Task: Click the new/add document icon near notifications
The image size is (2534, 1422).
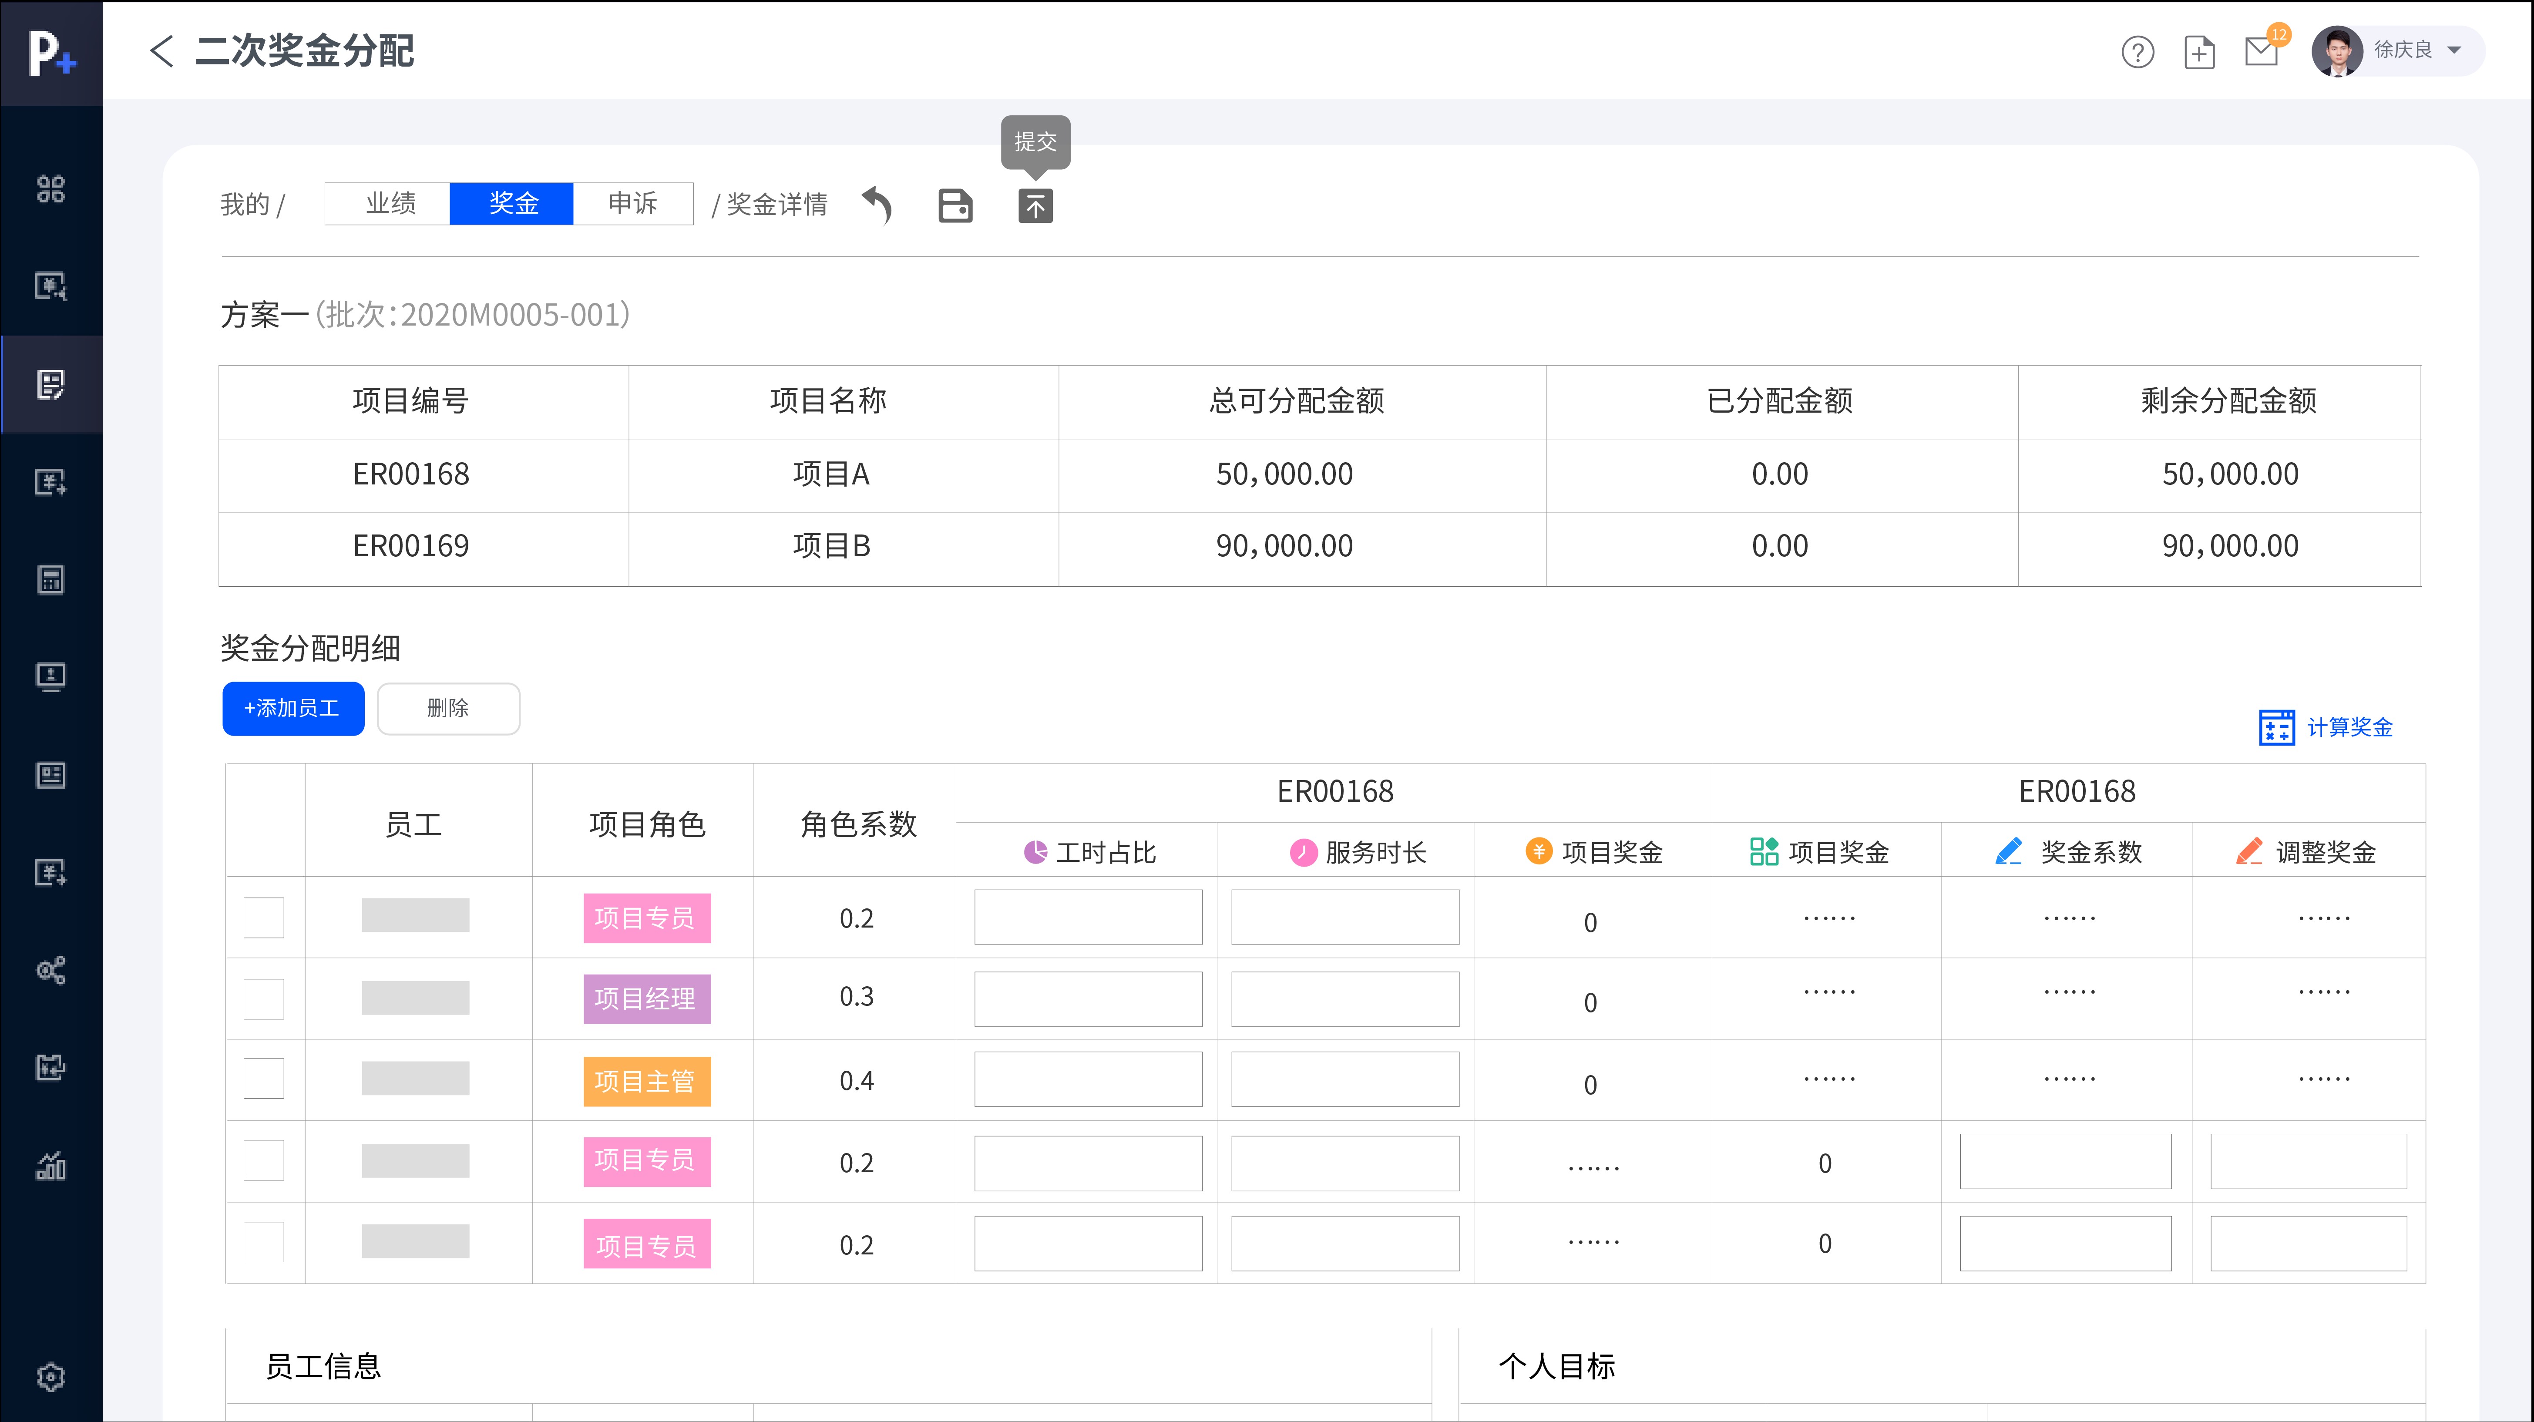Action: tap(2200, 52)
